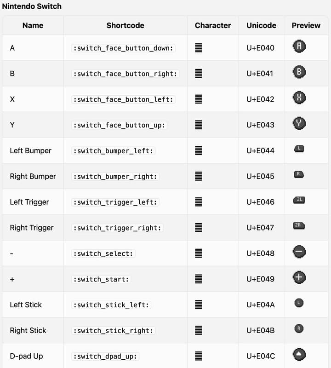Screen dimensions: 331x368
Task: Click the Left Bumper L preview icon
Action: coord(299,149)
